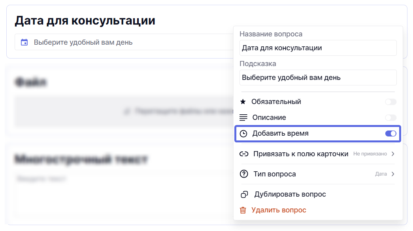Open the Дата question type value
This screenshot has width=413, height=231.
point(381,174)
